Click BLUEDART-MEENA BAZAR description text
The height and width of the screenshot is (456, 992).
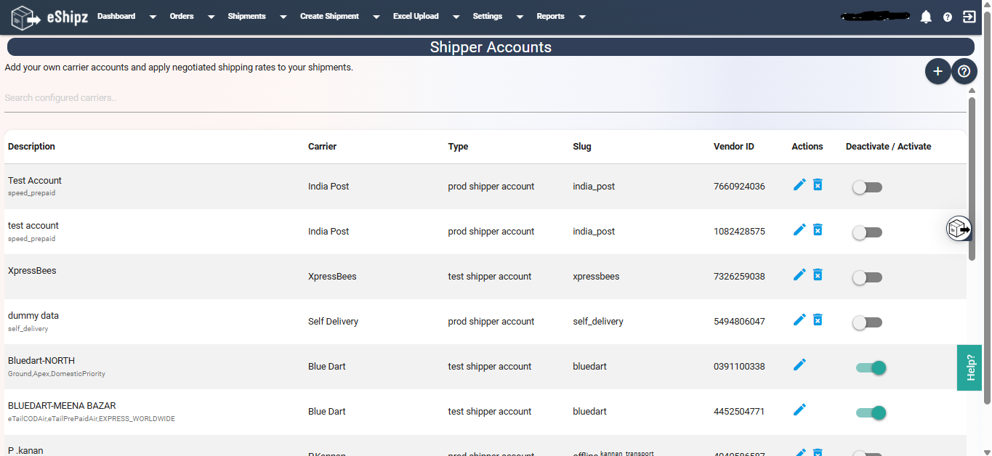click(62, 405)
